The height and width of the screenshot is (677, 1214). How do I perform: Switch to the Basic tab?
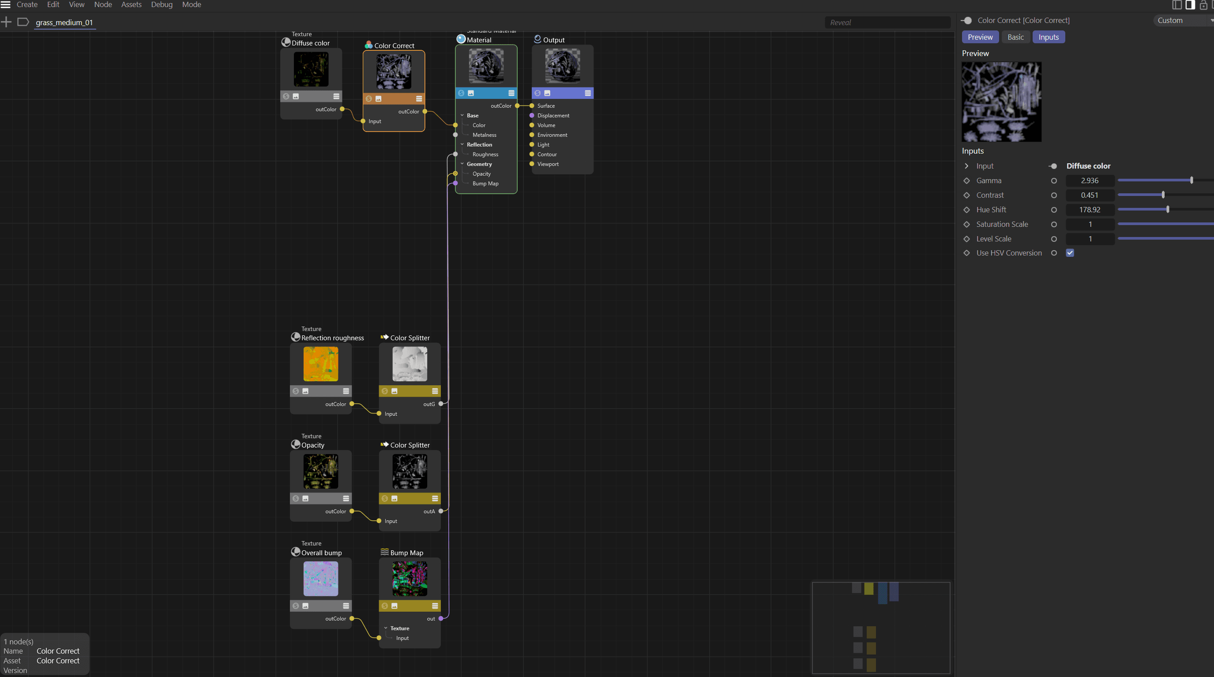click(x=1015, y=37)
